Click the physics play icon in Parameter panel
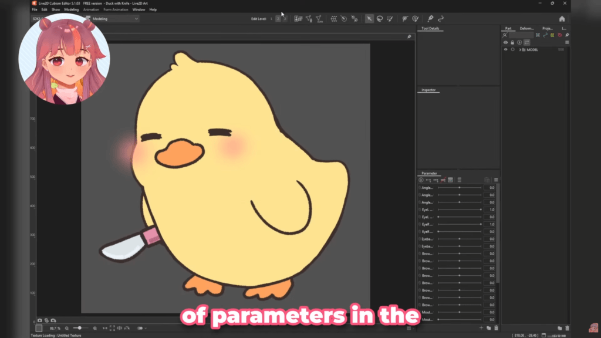The width and height of the screenshot is (601, 338). [421, 180]
